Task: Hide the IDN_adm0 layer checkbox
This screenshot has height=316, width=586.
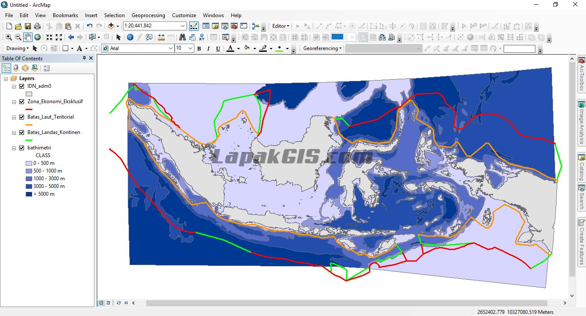Action: tap(21, 86)
